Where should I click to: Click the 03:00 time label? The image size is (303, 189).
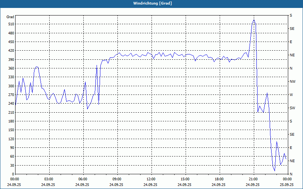(x=49, y=179)
